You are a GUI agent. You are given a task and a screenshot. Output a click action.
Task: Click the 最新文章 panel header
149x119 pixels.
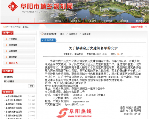pos(8,92)
